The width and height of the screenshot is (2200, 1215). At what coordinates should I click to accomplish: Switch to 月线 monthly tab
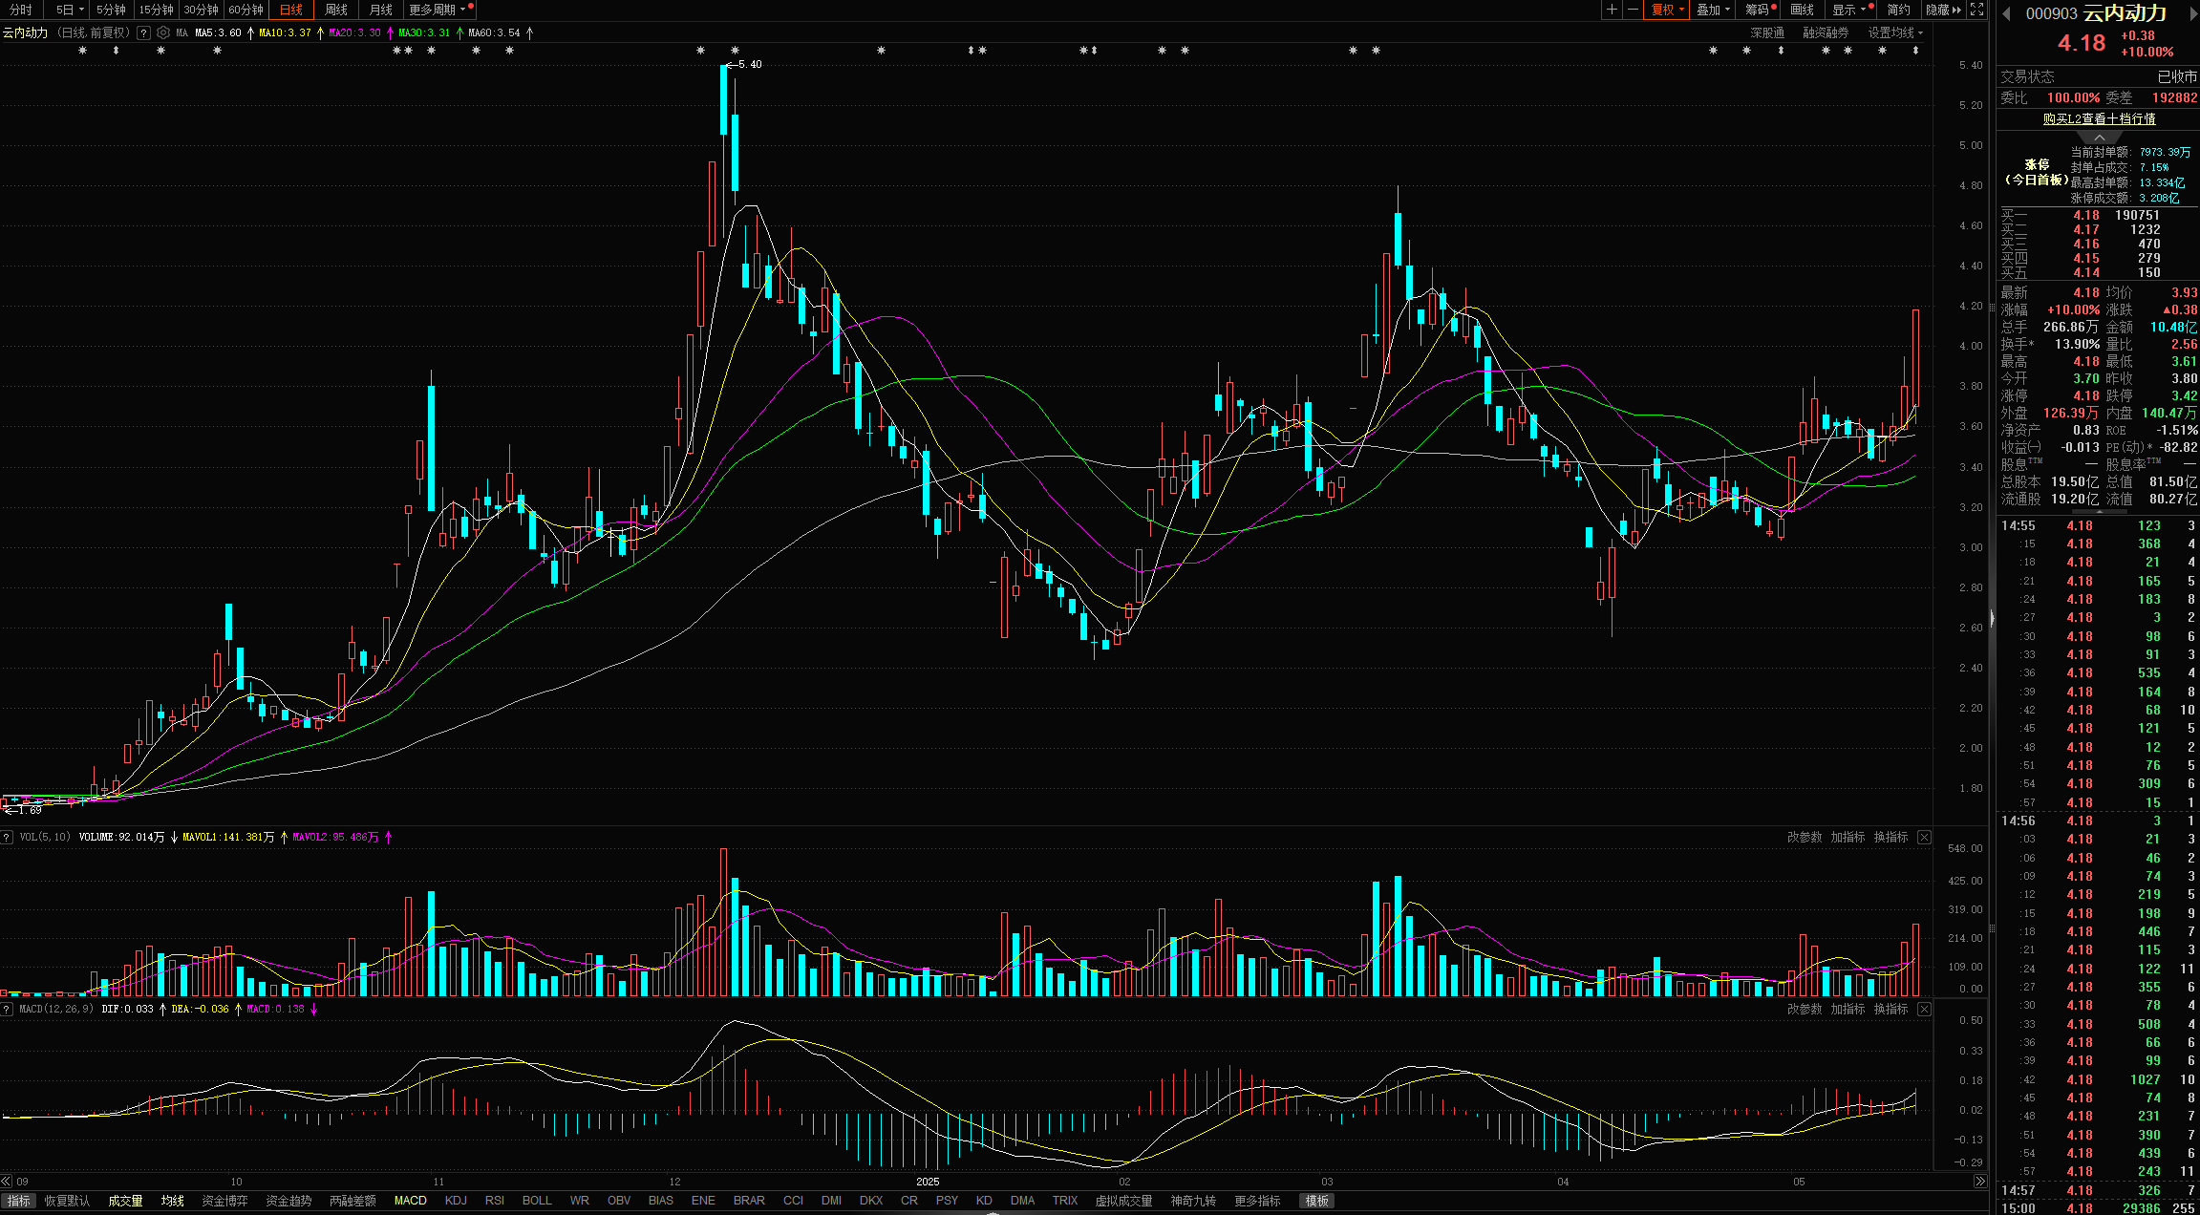[x=381, y=10]
